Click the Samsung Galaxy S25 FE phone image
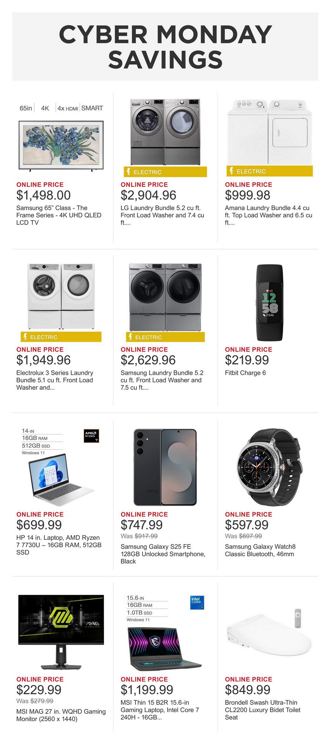 pos(165,467)
